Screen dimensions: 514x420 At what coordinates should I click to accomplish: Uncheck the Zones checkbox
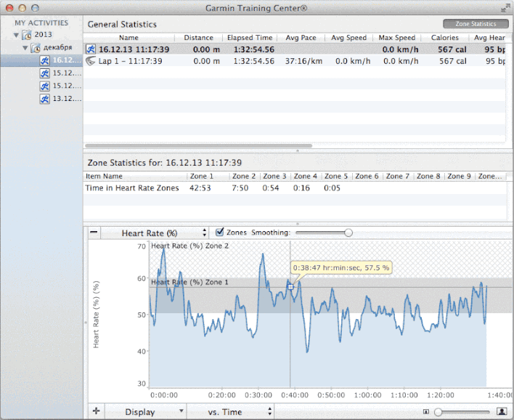point(220,233)
